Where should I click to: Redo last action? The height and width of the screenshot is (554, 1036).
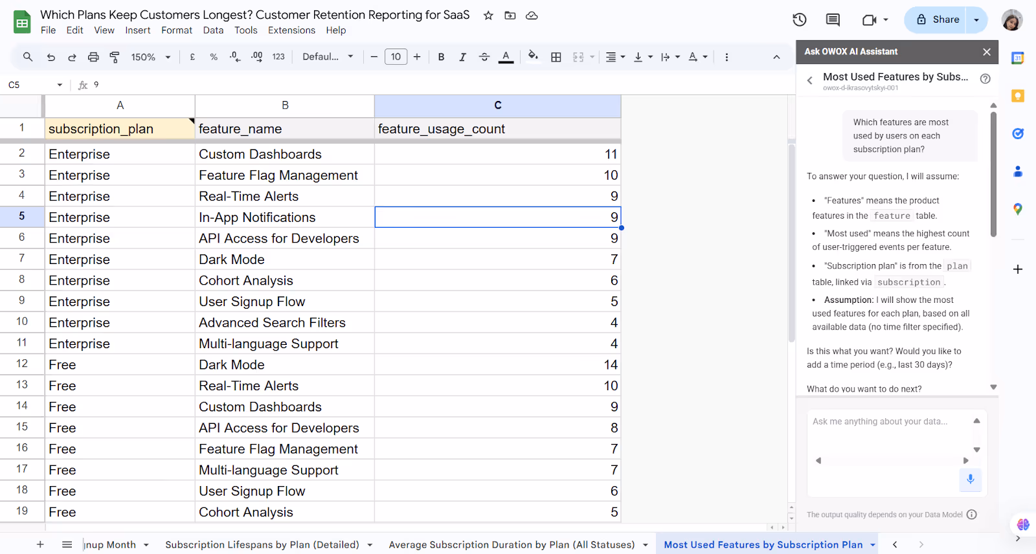pyautogui.click(x=72, y=57)
